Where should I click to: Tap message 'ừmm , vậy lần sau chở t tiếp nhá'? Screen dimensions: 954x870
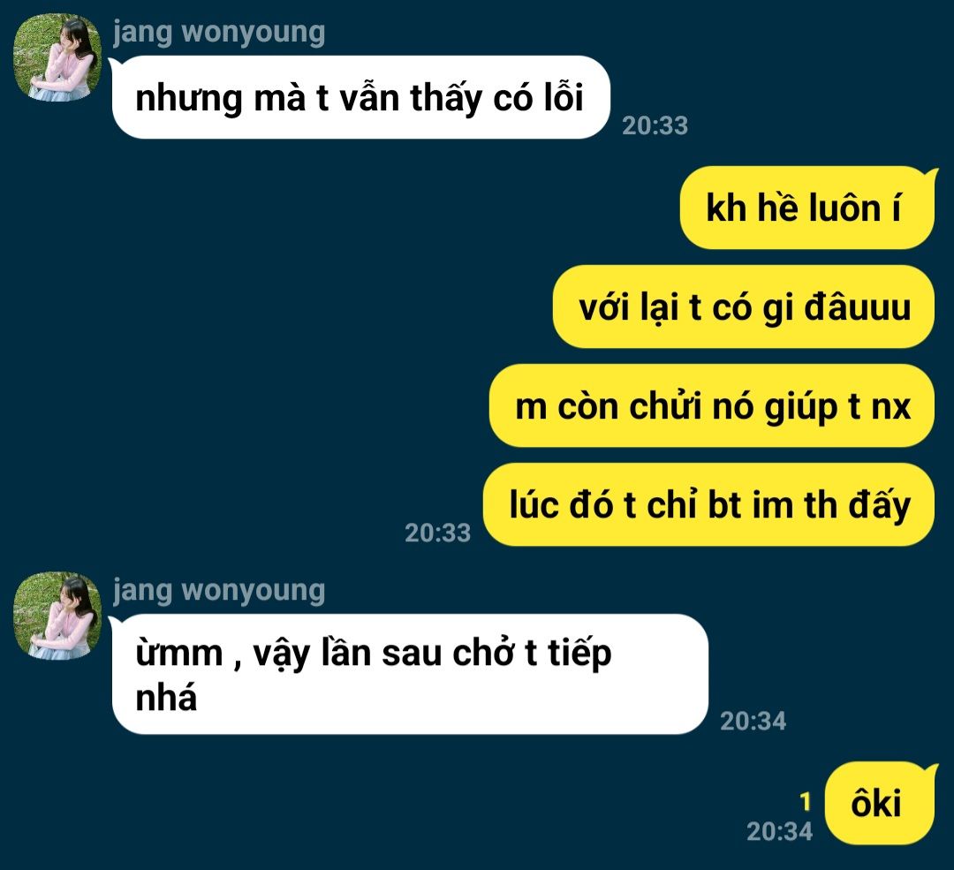coord(410,674)
